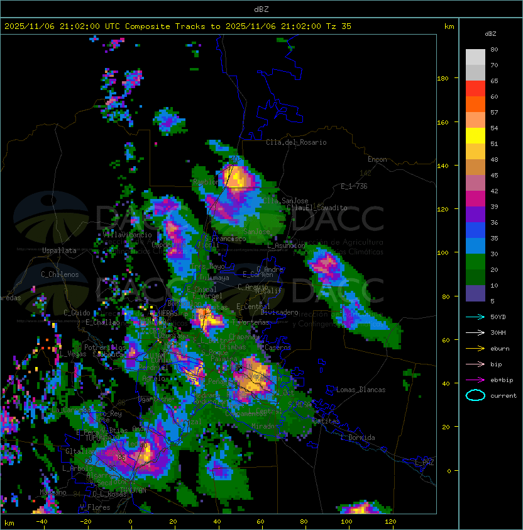Click the yellow eburn arrow icon
Viewport: 523px width, 530px height.
475,348
